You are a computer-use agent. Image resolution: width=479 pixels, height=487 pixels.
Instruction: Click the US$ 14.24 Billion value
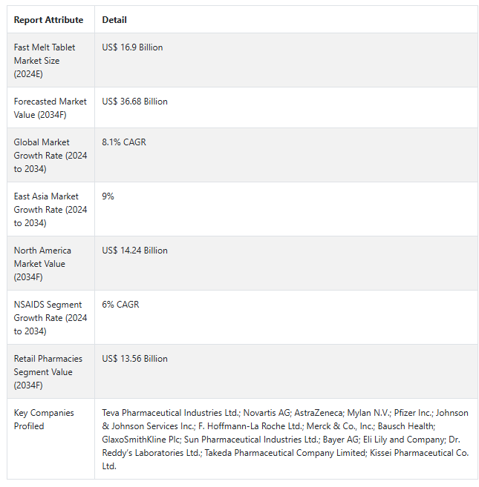(134, 251)
